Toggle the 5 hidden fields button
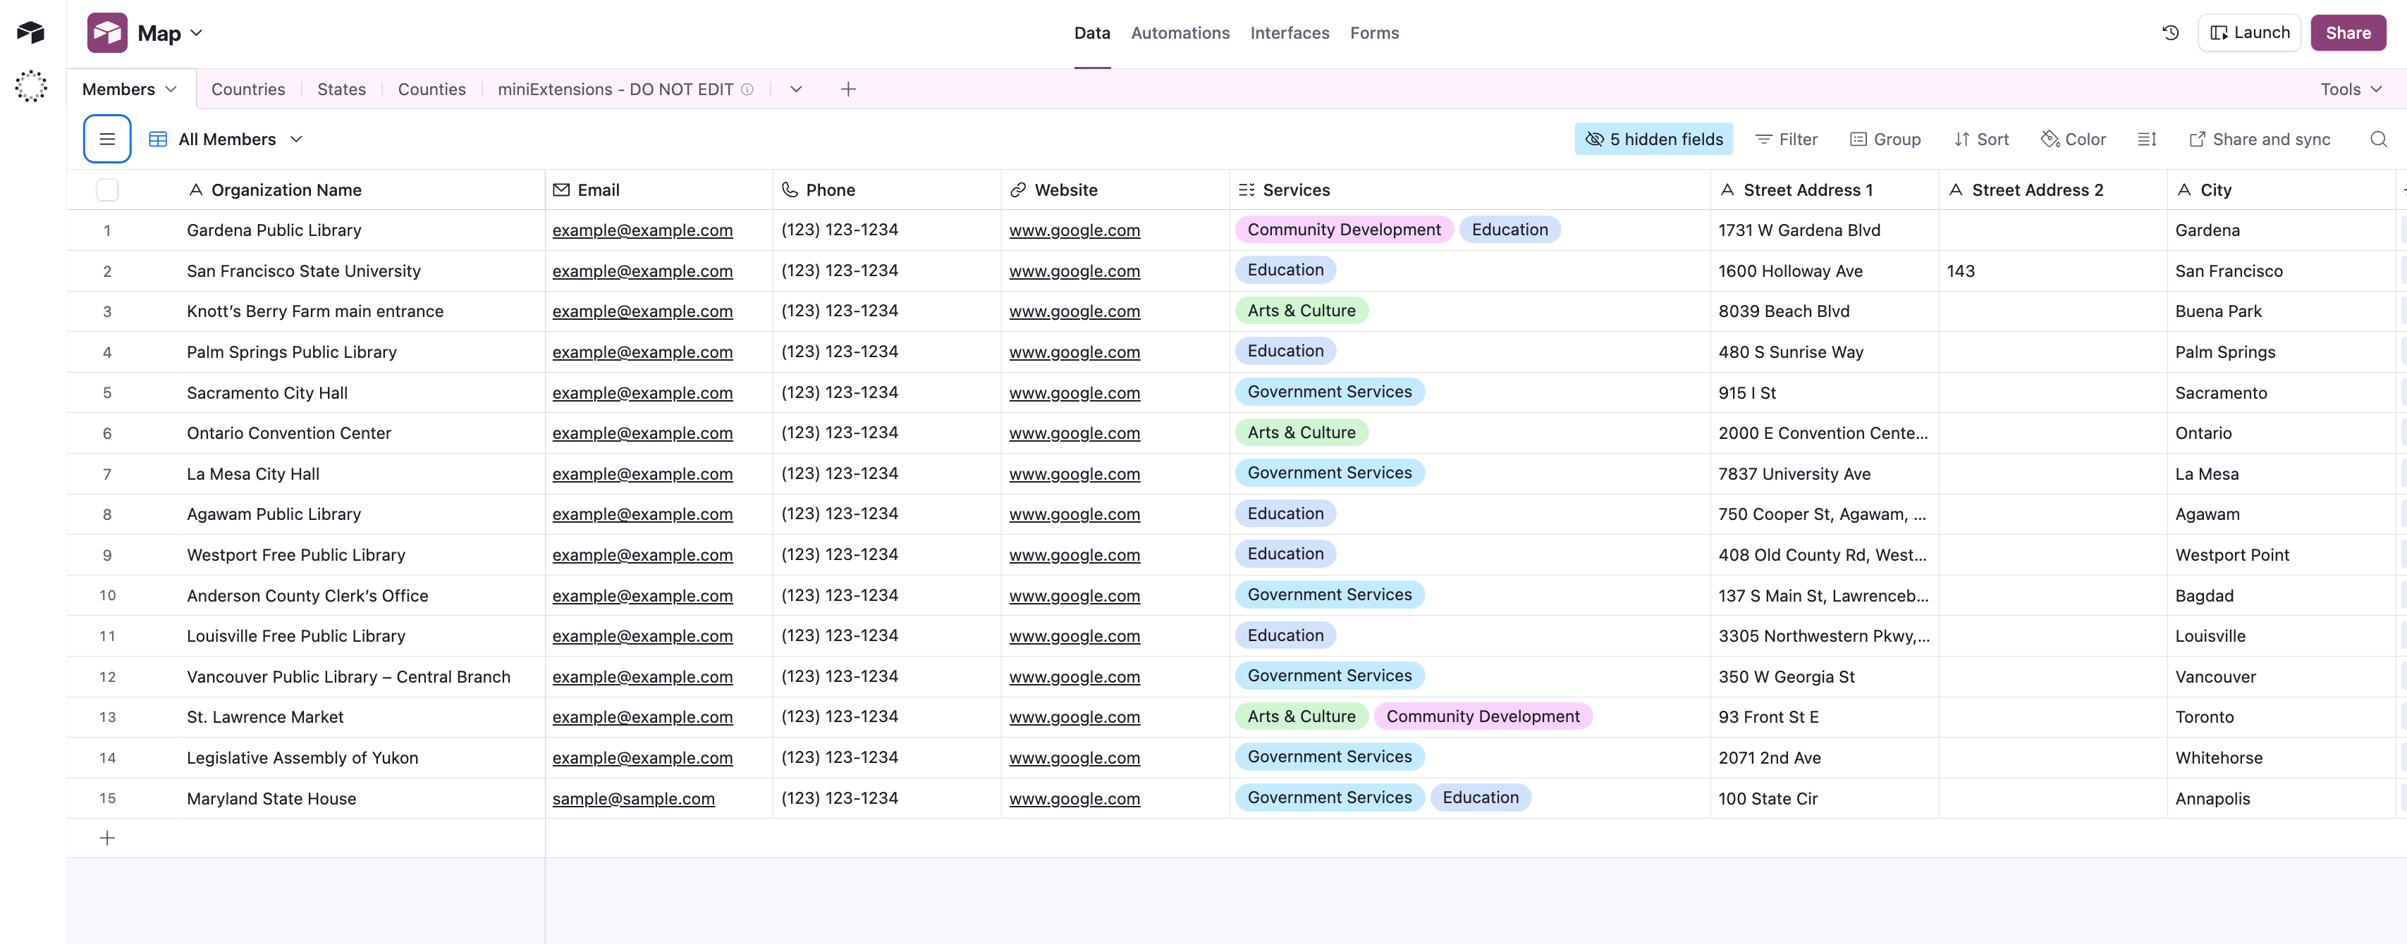 [x=1653, y=139]
